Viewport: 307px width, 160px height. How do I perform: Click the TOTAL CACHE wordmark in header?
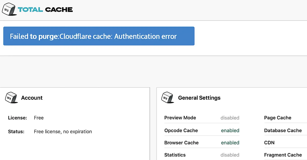coord(45,10)
